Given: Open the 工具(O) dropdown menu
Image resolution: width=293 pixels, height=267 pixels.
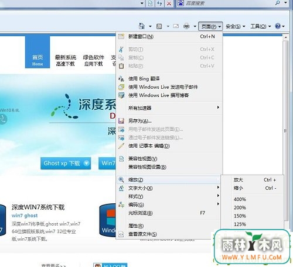Looking at the screenshot, I should [261, 26].
